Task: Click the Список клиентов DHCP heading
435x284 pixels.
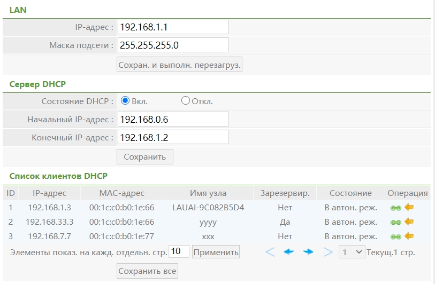Action: click(x=58, y=176)
